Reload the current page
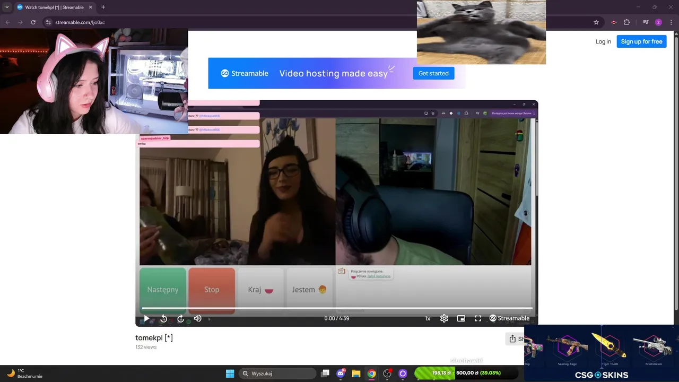679x382 pixels. click(x=33, y=22)
